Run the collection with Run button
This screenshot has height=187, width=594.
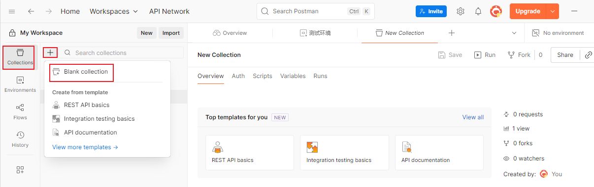coord(485,55)
